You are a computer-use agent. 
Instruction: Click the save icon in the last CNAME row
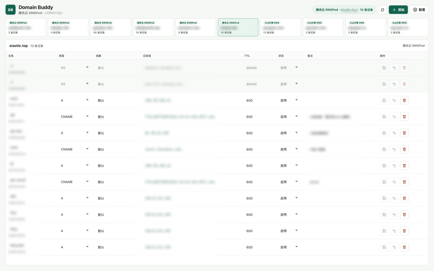[384, 182]
